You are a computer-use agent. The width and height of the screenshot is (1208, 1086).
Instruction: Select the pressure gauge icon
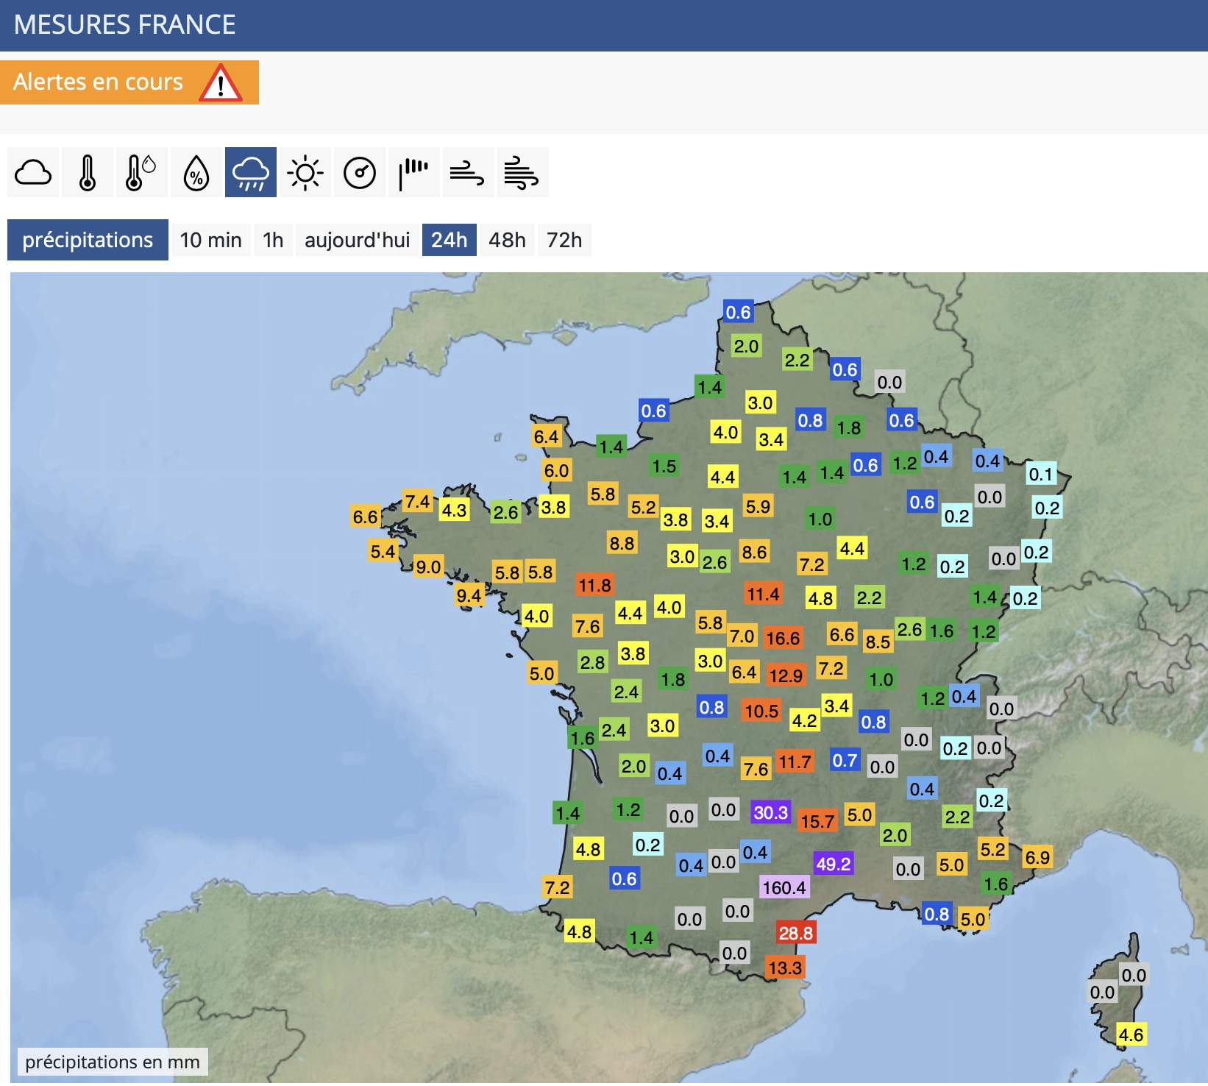click(x=360, y=173)
